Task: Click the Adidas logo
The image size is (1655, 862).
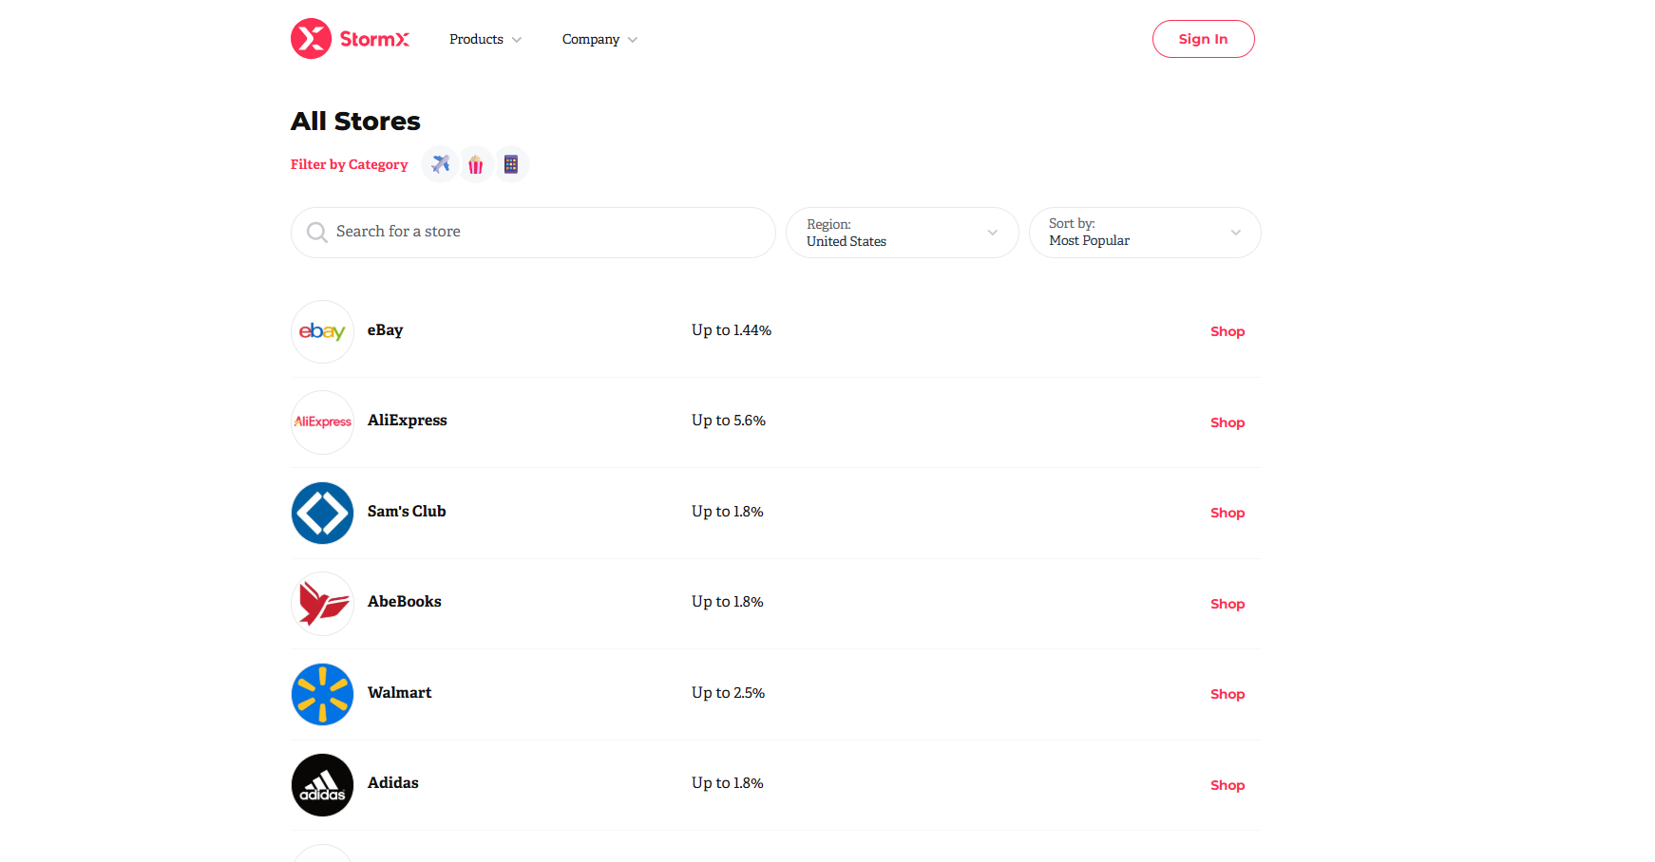Action: [322, 785]
